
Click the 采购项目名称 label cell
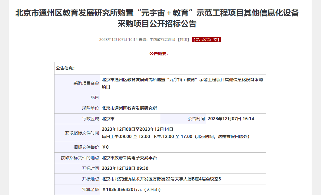[x=78, y=83]
